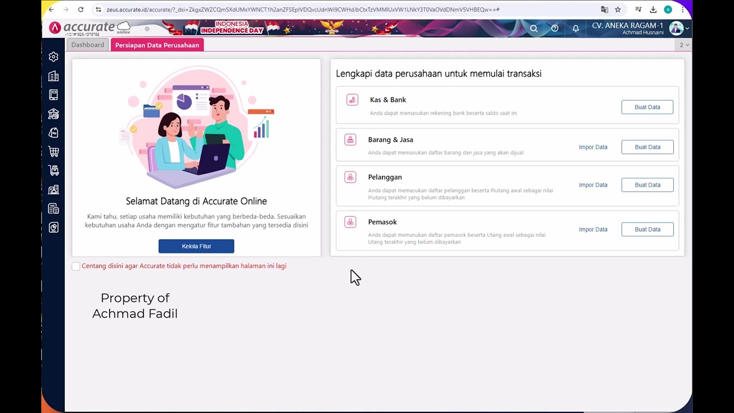Click Impor Data for Barang & Jasa

[x=593, y=147]
